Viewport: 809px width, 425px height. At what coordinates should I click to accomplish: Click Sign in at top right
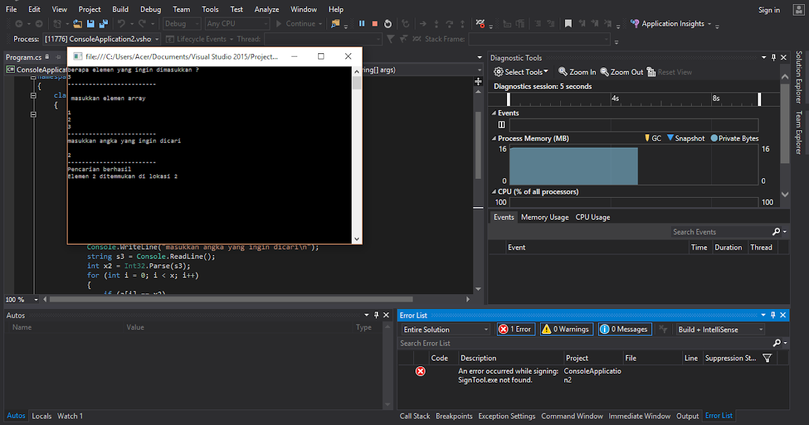click(x=769, y=9)
